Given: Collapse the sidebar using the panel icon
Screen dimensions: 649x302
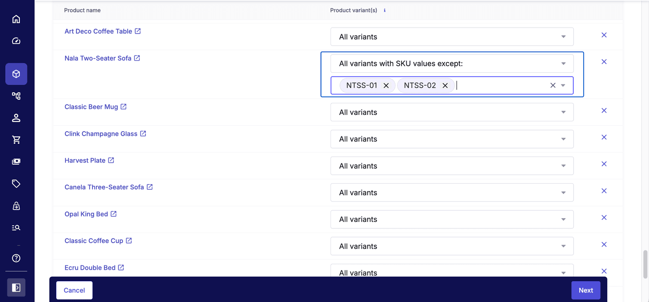Looking at the screenshot, I should tap(16, 287).
